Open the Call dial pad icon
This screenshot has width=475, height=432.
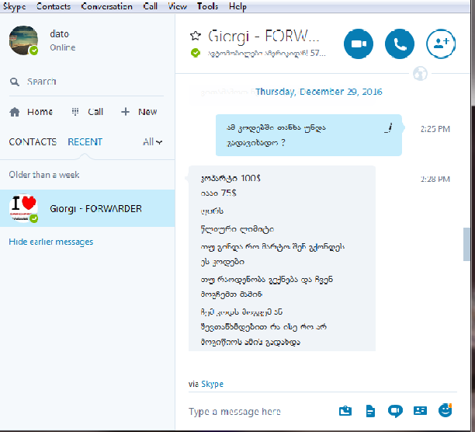click(75, 112)
